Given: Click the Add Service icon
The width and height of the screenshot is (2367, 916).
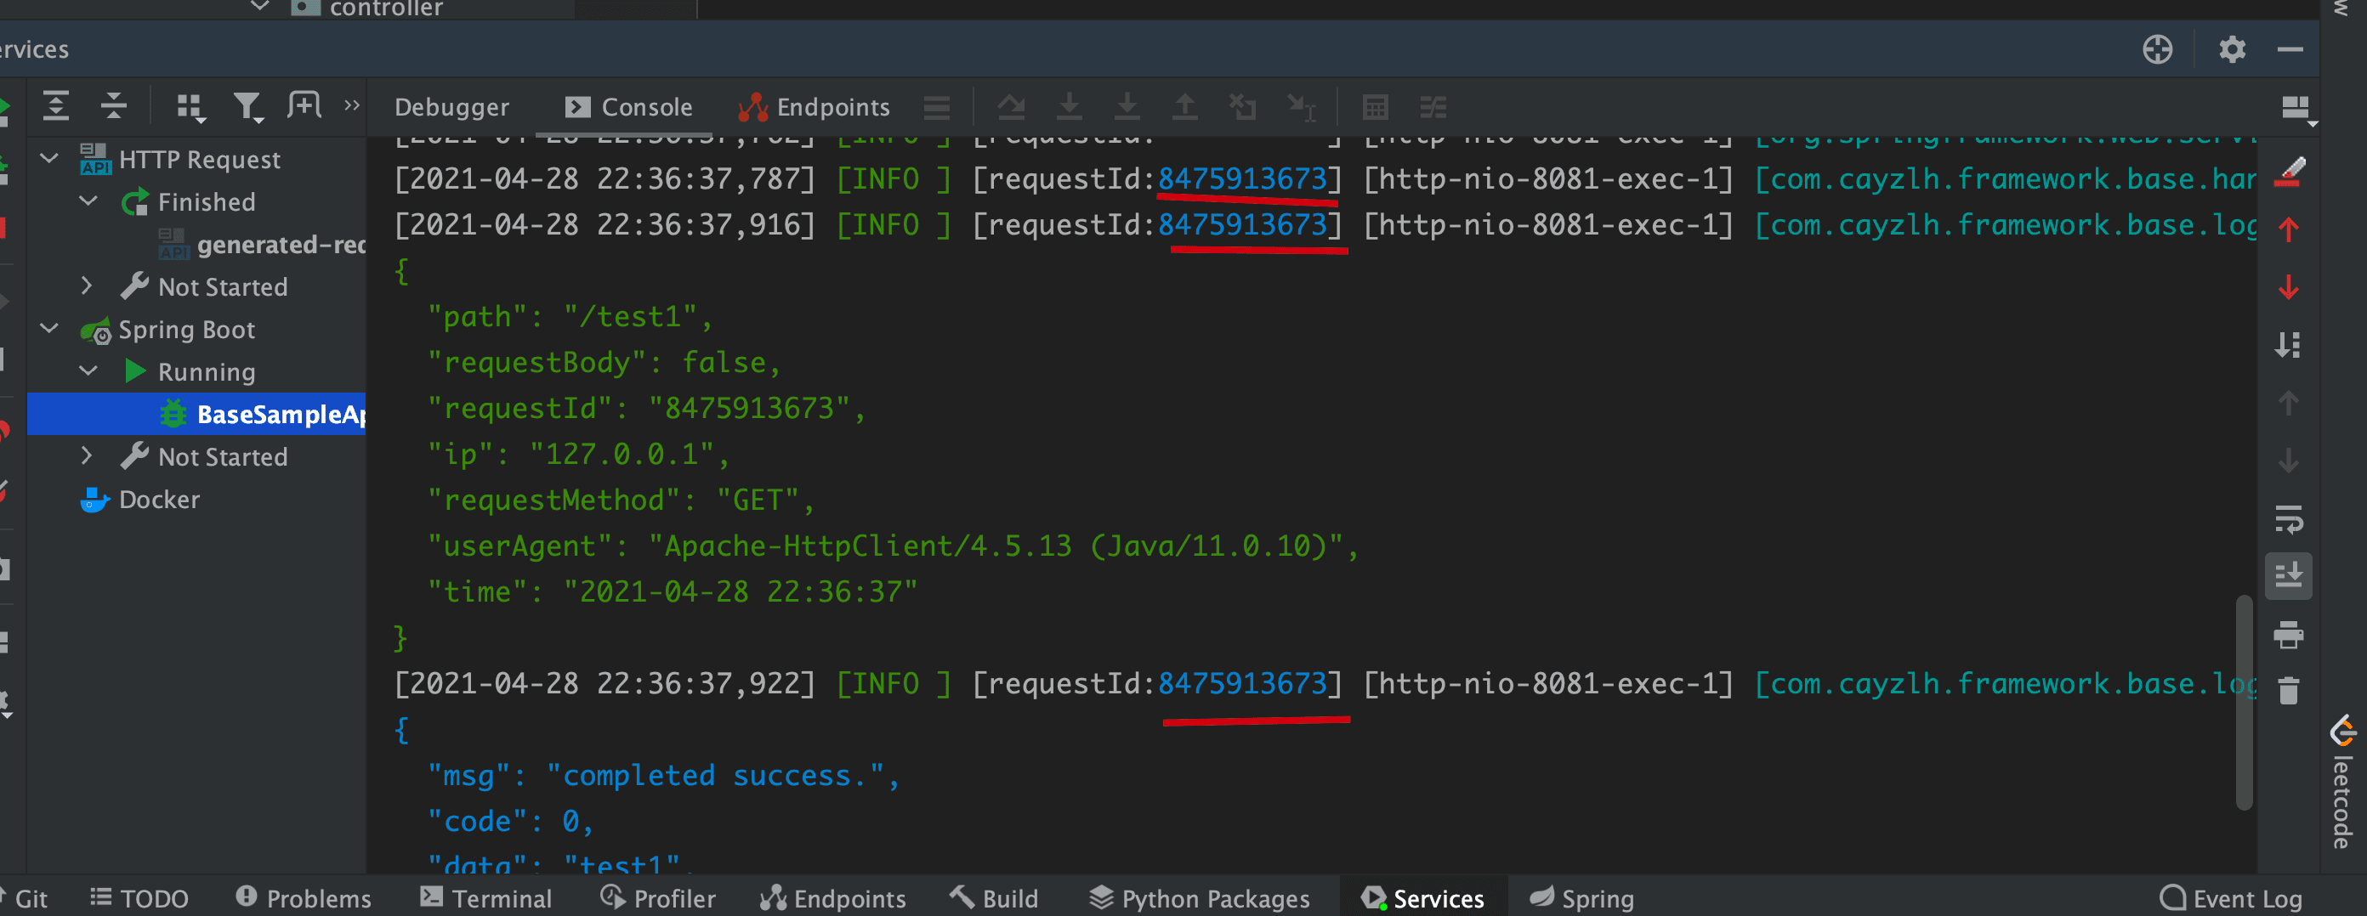Looking at the screenshot, I should pos(304,105).
